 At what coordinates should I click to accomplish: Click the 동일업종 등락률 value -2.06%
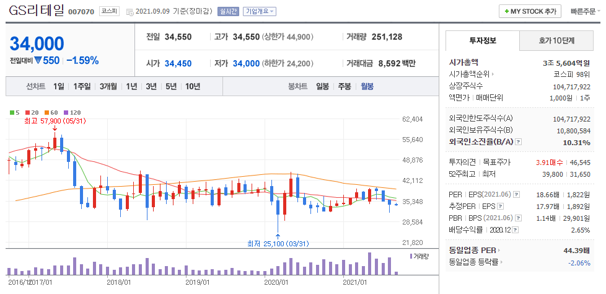click(579, 262)
